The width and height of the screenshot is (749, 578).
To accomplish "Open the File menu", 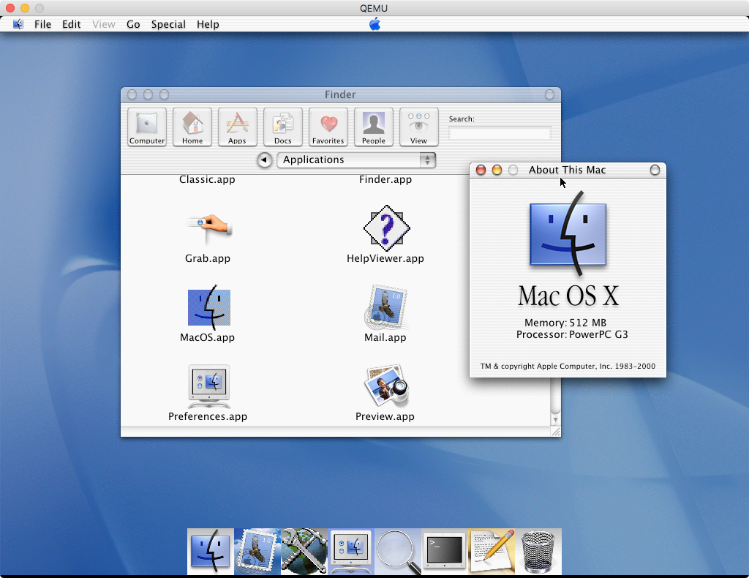I will 42,24.
